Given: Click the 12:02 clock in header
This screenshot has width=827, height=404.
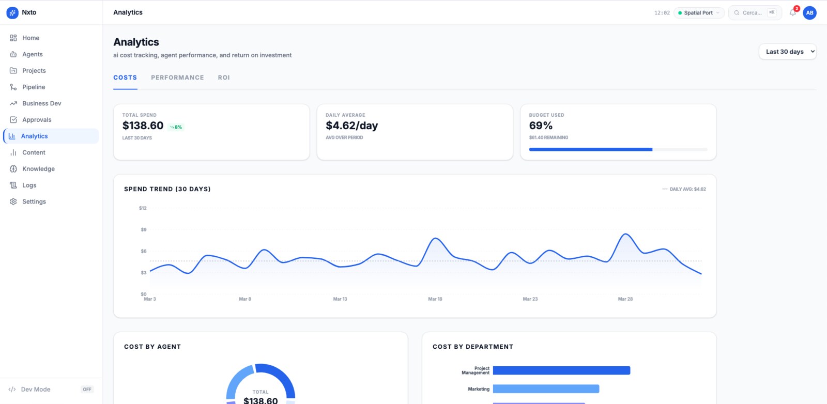Looking at the screenshot, I should click(x=662, y=13).
